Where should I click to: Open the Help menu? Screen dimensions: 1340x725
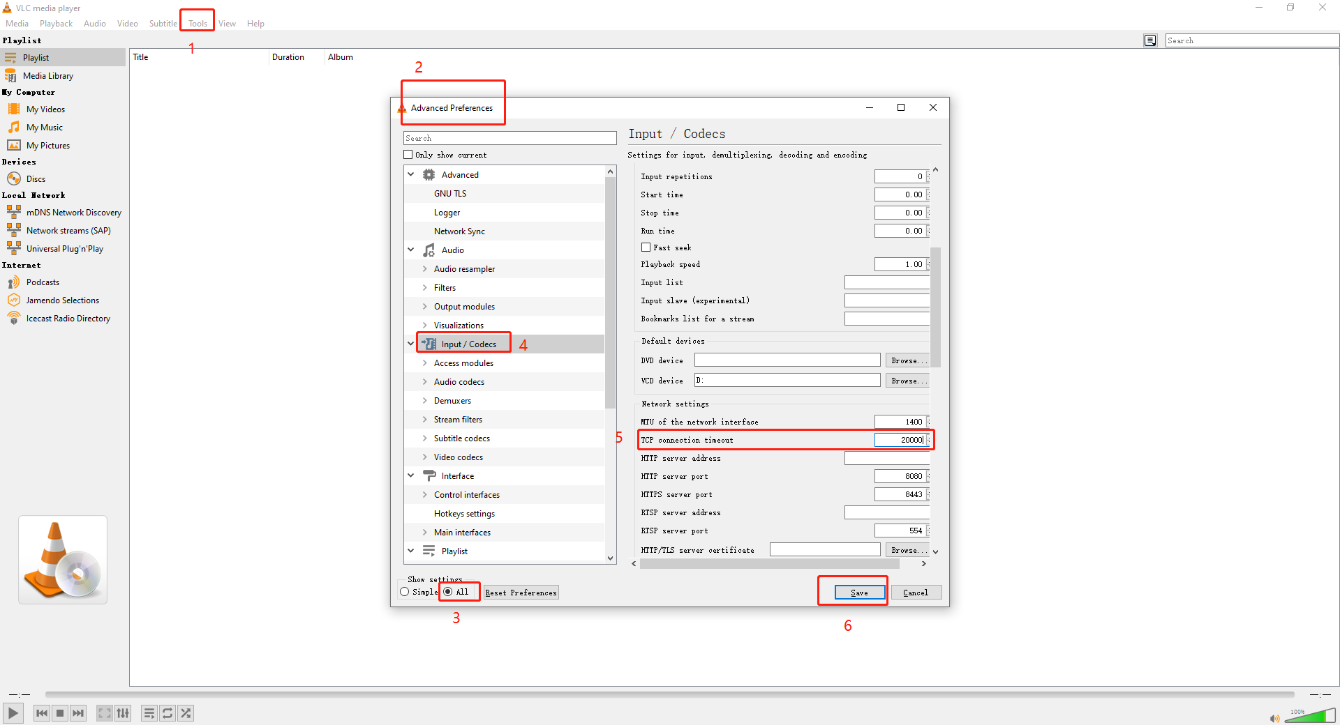[x=255, y=23]
